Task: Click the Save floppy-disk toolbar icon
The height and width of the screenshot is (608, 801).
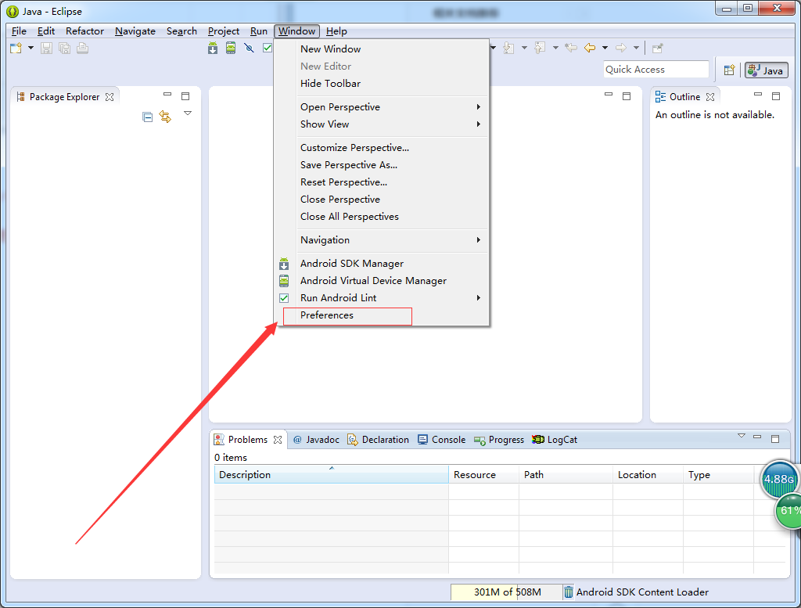Action: tap(46, 48)
